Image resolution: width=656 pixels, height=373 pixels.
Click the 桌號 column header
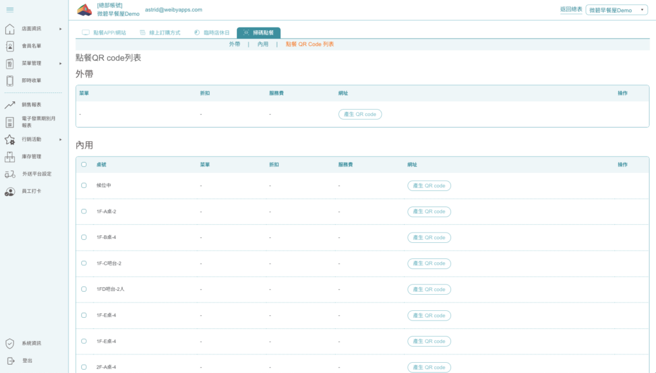(x=101, y=165)
